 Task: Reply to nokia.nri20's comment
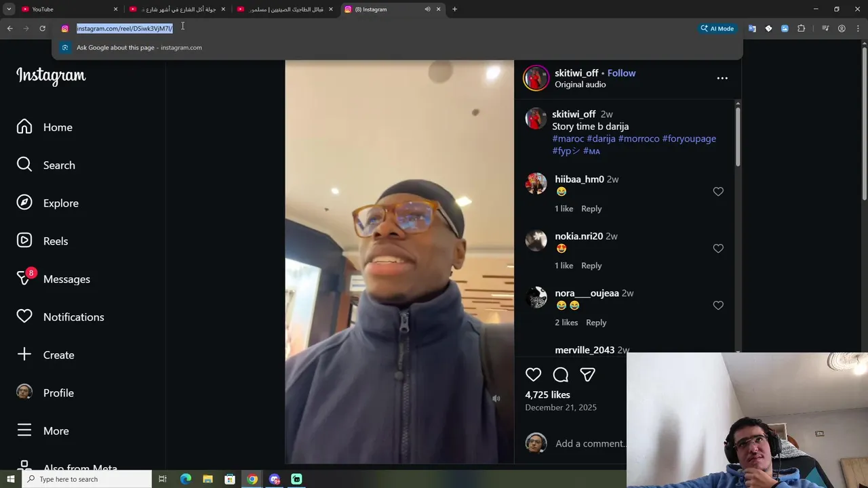591,266
